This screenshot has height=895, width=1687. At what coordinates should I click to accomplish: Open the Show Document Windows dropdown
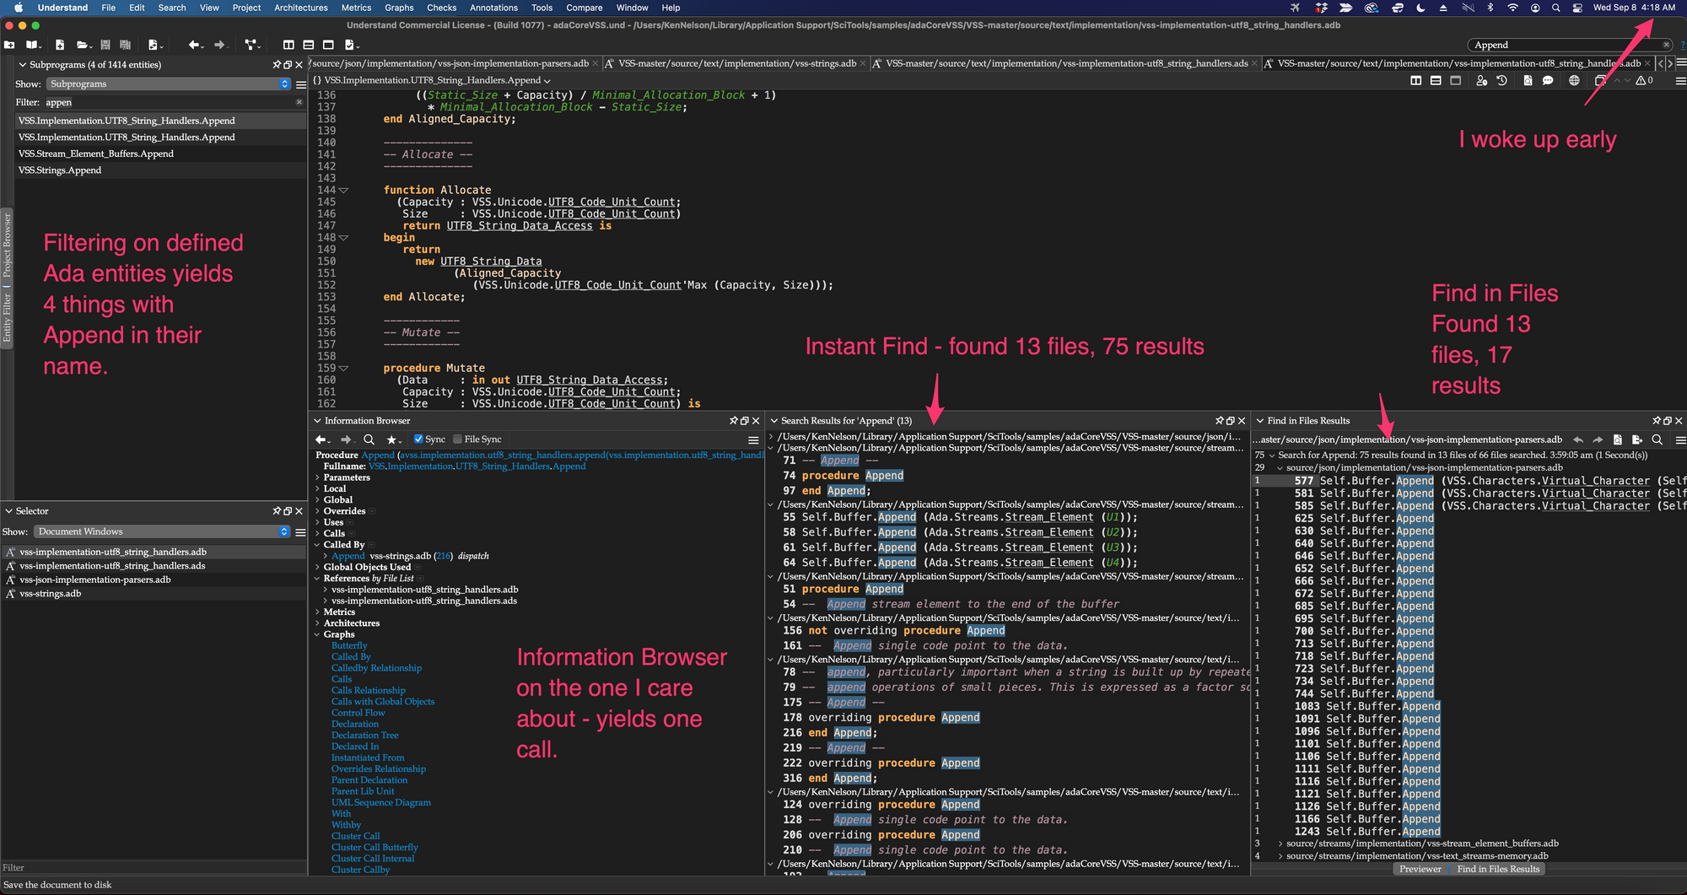pos(162,531)
